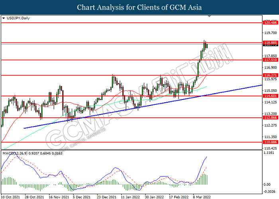Click the 117.850 price scale value

coord(271,56)
